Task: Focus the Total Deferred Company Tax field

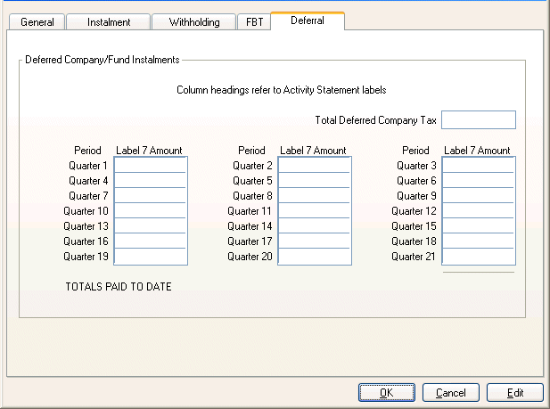Action: [478, 120]
